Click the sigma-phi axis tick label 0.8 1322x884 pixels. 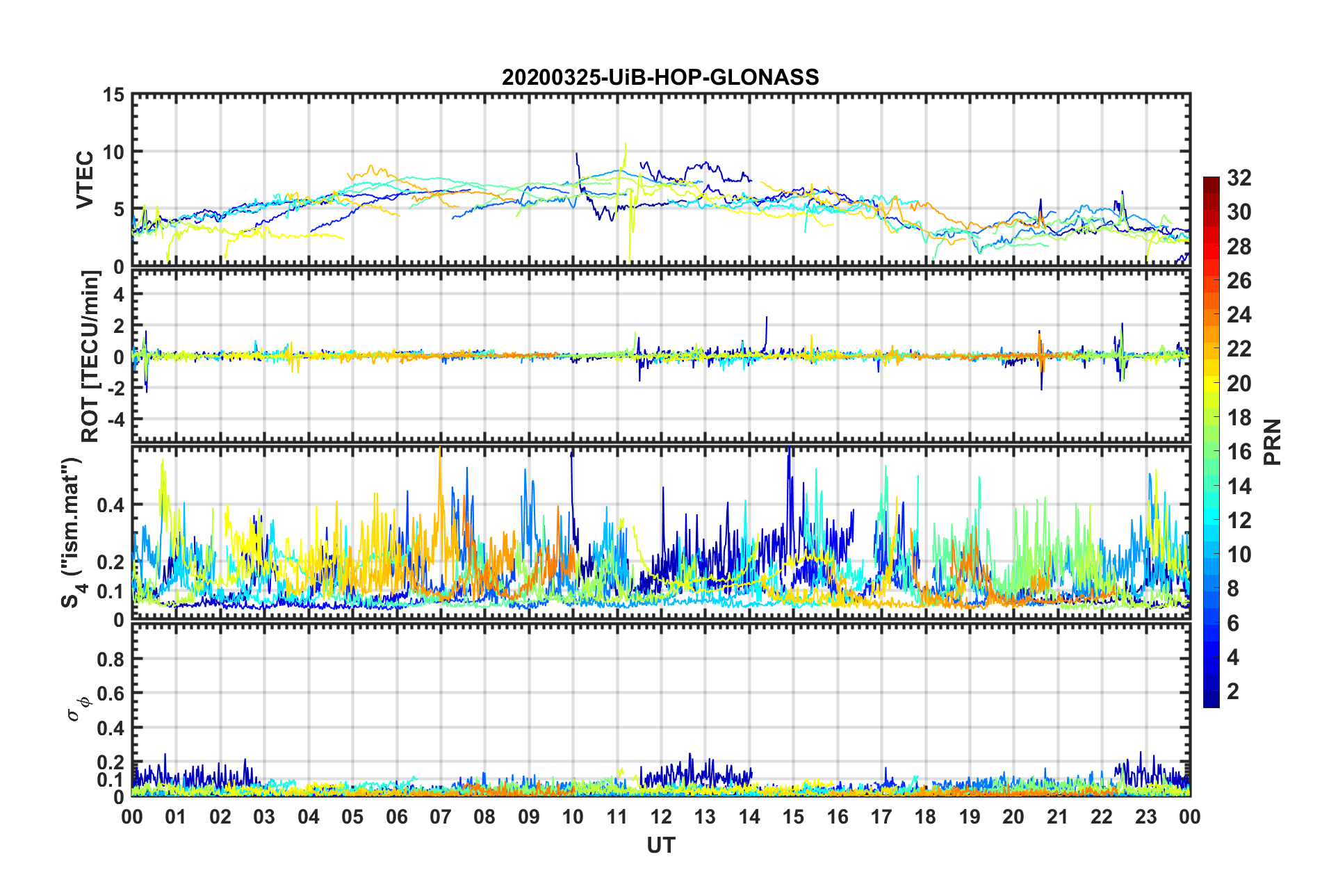pos(111,659)
